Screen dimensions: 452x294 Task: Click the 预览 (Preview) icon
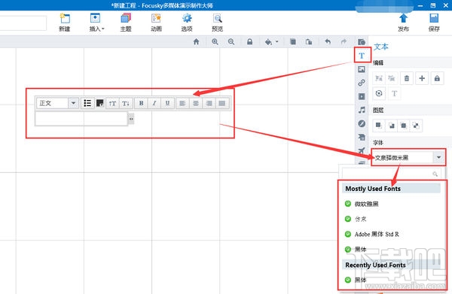[218, 22]
